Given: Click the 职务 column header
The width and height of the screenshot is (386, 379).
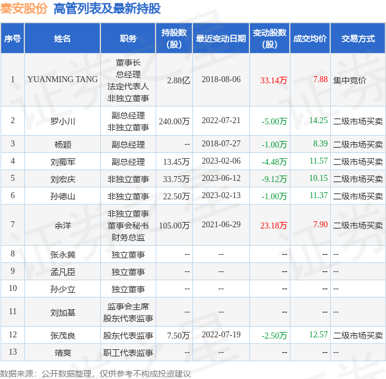Looking at the screenshot, I should tap(128, 39).
